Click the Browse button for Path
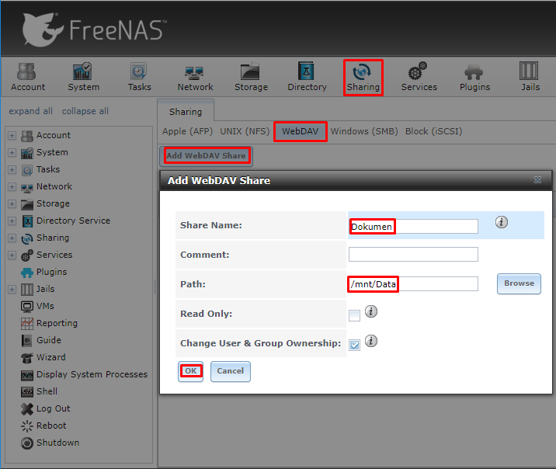The image size is (556, 469). 520,283
